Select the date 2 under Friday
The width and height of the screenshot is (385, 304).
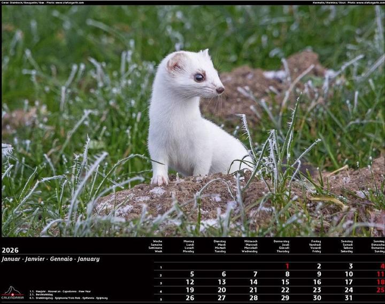click(319, 266)
